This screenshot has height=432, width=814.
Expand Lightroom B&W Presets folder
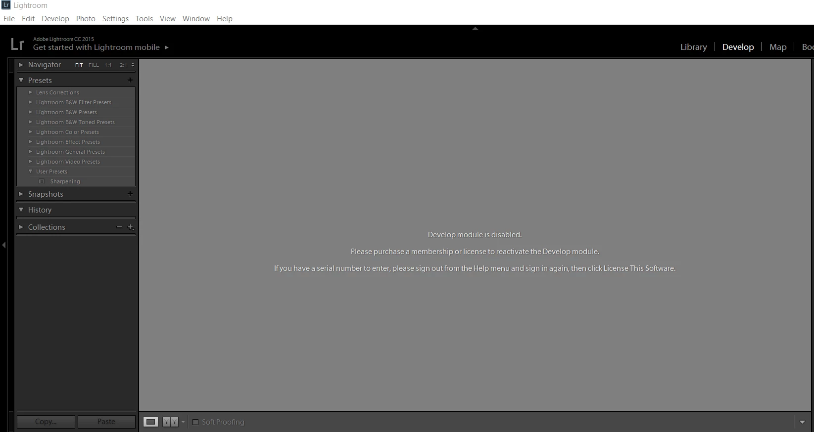pos(31,112)
